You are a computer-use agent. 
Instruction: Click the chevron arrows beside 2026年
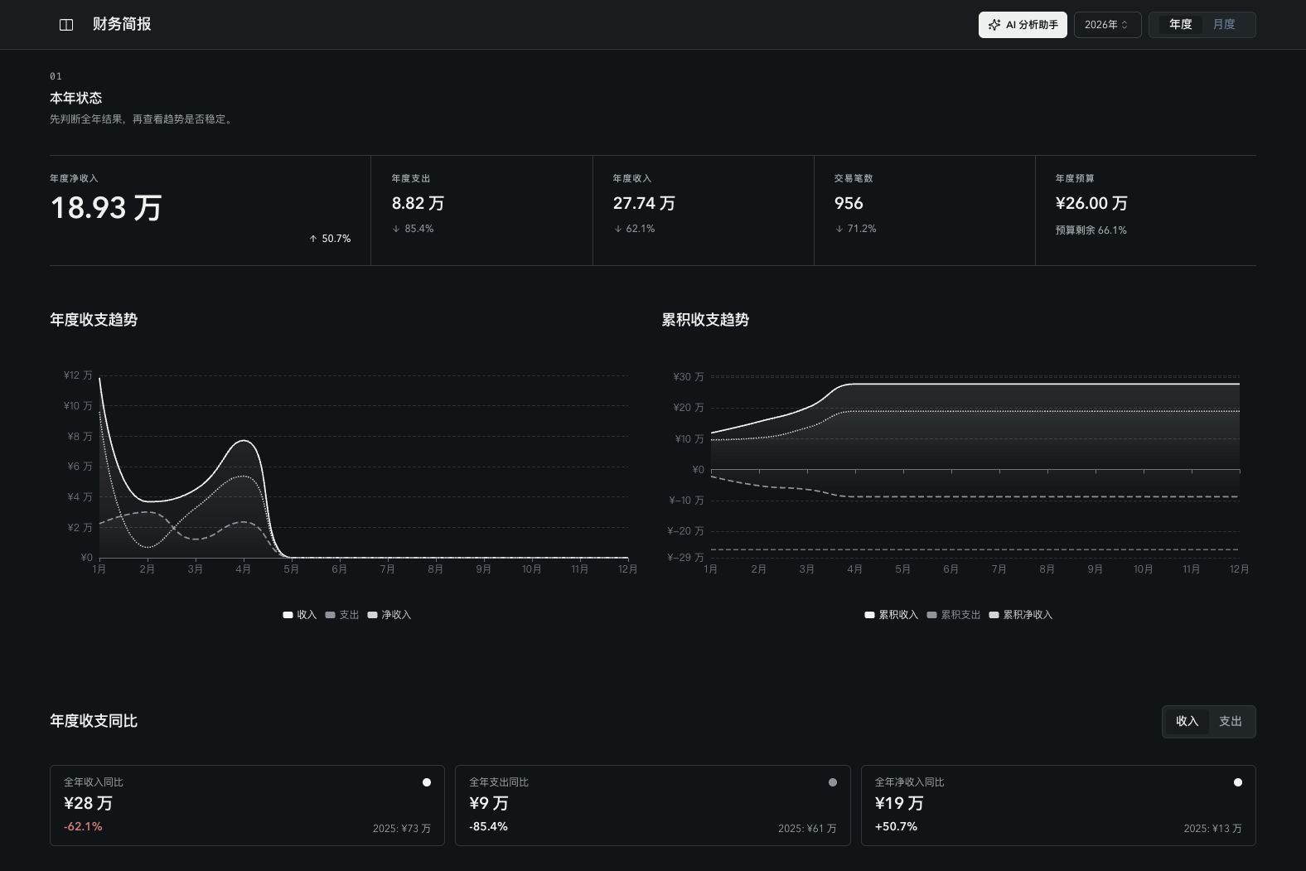[x=1125, y=25]
